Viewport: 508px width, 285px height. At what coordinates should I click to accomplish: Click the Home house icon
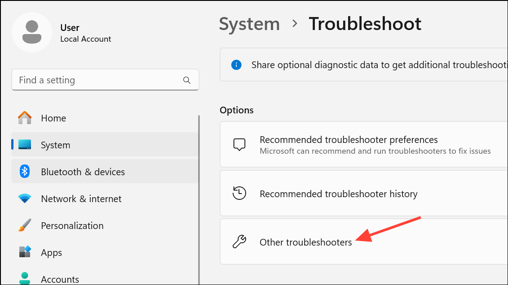[x=25, y=118]
